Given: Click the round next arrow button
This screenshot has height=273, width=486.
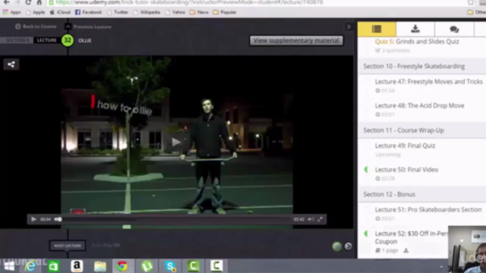Looking at the screenshot, I should 348,246.
